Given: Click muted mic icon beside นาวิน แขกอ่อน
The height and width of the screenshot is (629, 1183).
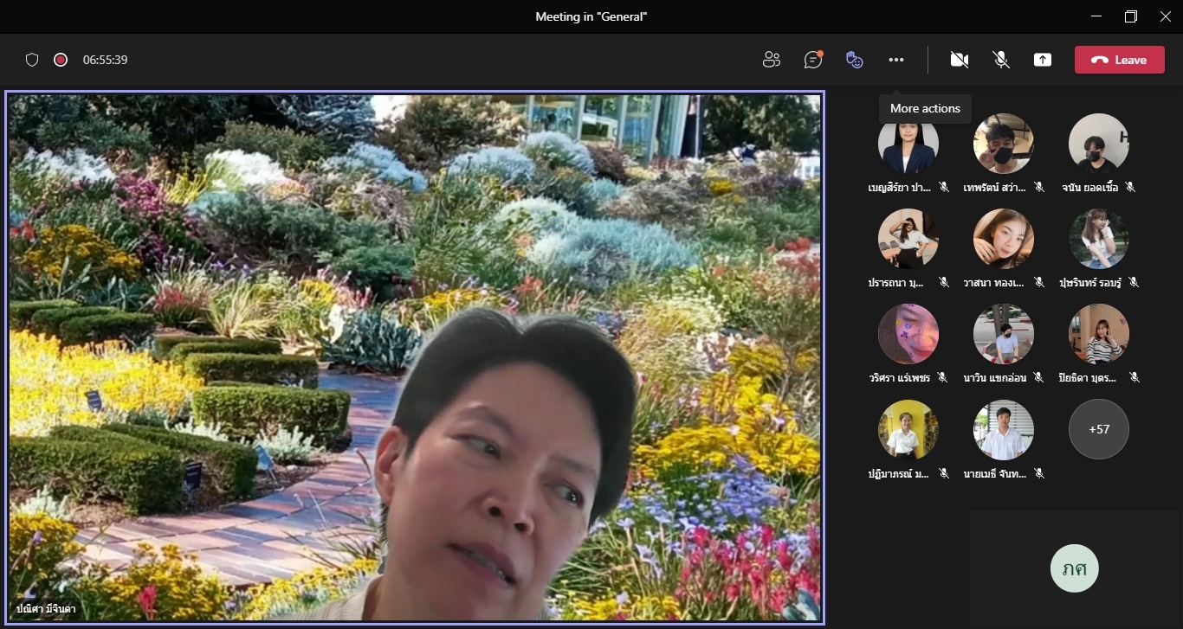Looking at the screenshot, I should pyautogui.click(x=1039, y=377).
